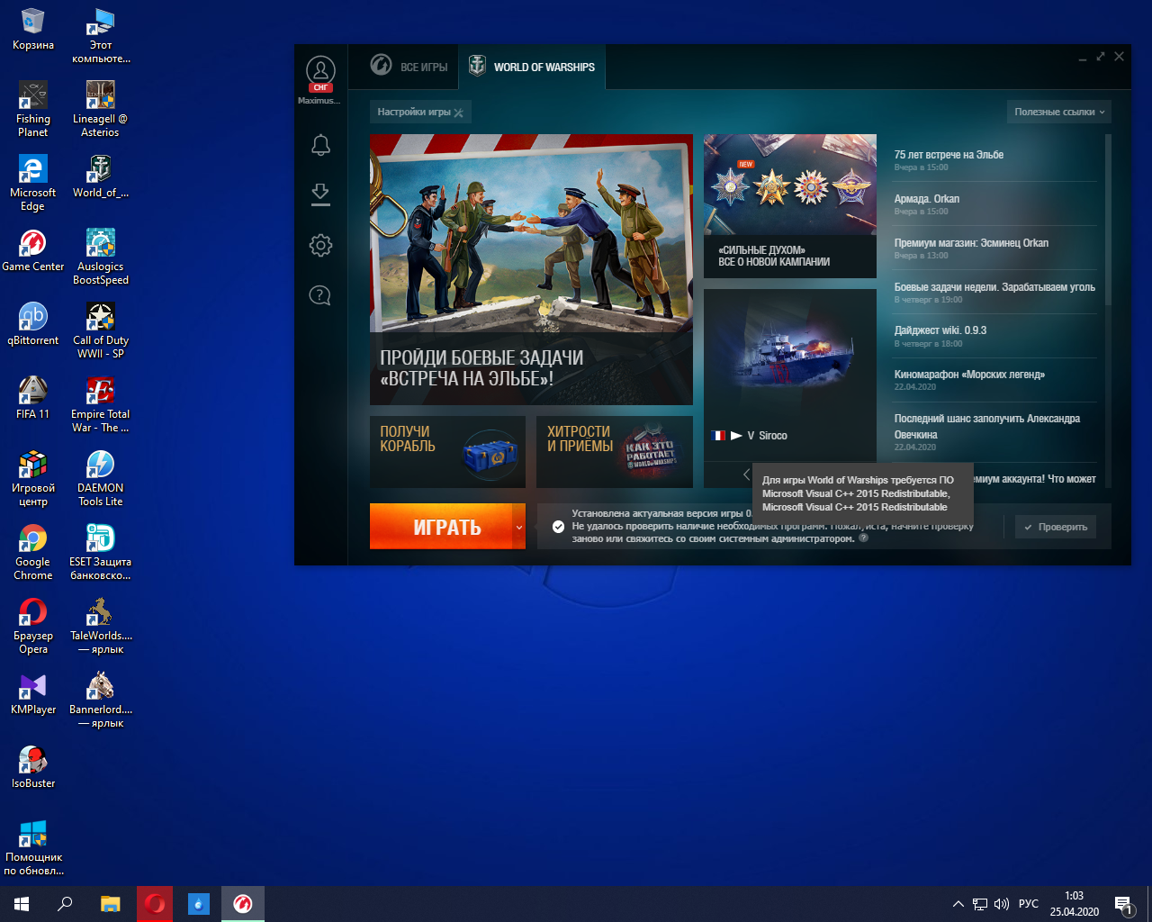
Task: Click help icon after status message
Action: [863, 538]
